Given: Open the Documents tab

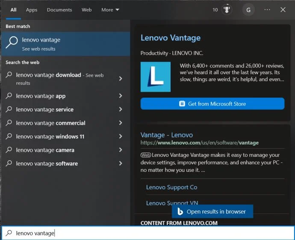Looking at the screenshot, I should pos(59,10).
